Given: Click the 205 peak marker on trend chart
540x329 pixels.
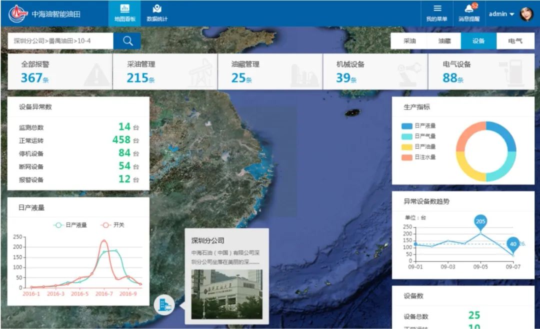Looking at the screenshot, I should point(480,221).
